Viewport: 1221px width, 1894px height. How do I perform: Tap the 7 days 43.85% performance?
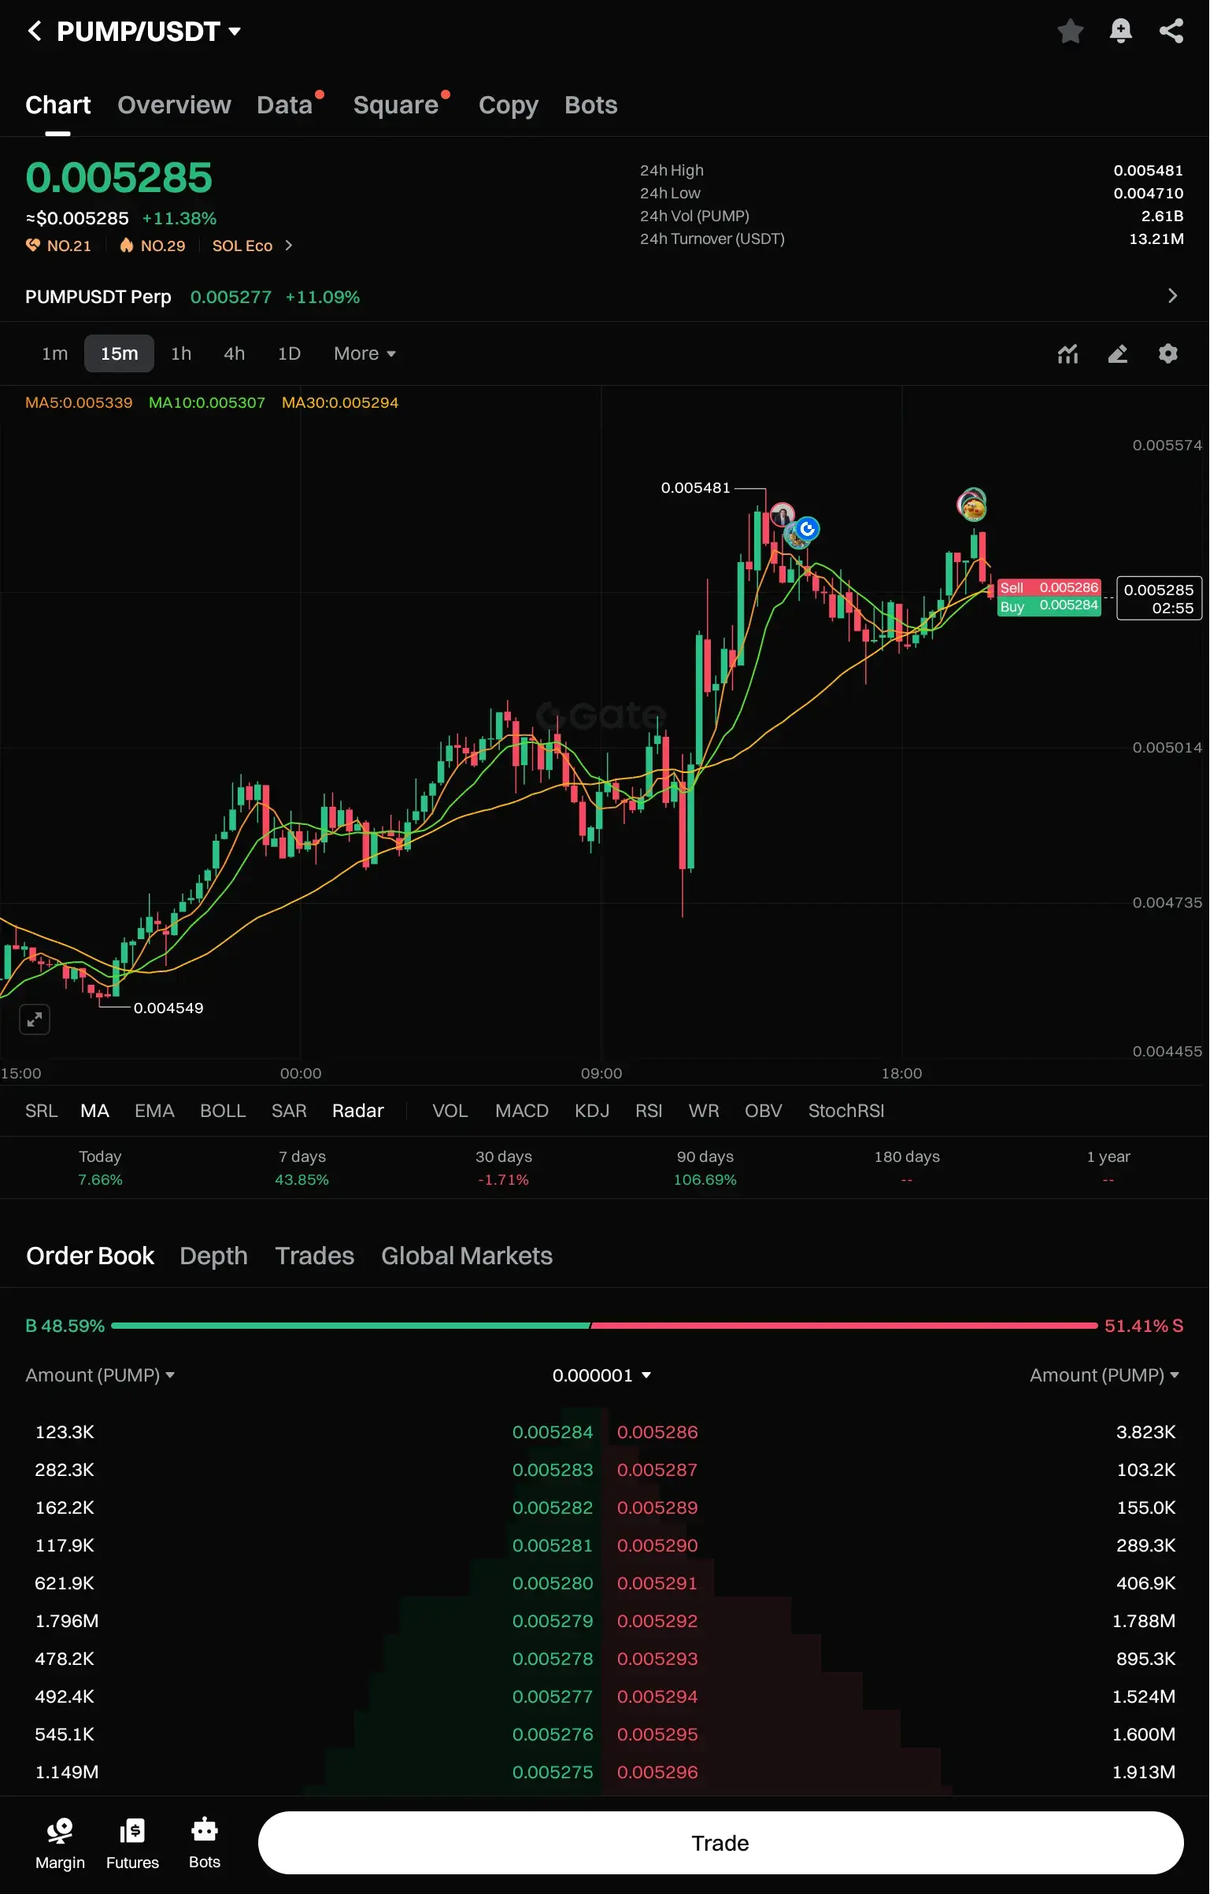(302, 1167)
